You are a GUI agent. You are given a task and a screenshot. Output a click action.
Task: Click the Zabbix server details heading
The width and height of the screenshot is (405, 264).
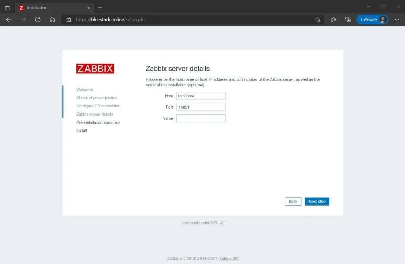tap(178, 69)
